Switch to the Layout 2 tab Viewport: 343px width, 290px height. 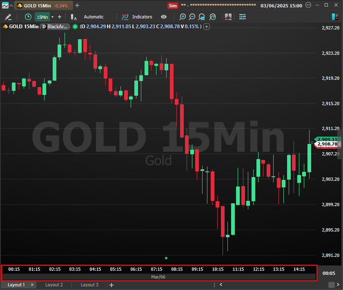(54, 285)
